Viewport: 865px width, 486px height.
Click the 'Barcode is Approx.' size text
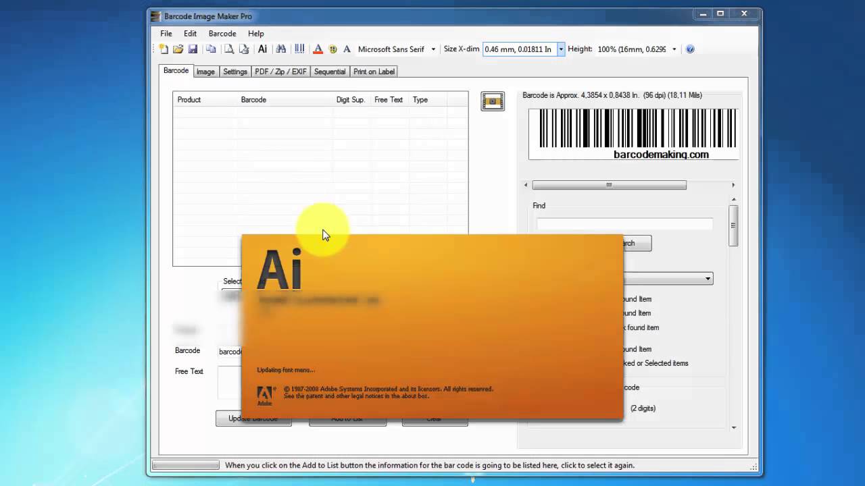click(612, 95)
